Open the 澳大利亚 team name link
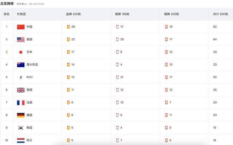This screenshot has height=145, width=233. [32, 65]
